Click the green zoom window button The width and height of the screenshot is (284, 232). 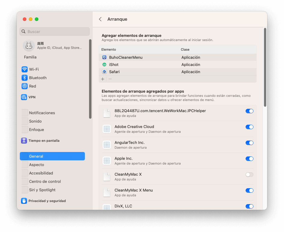tap(37, 19)
